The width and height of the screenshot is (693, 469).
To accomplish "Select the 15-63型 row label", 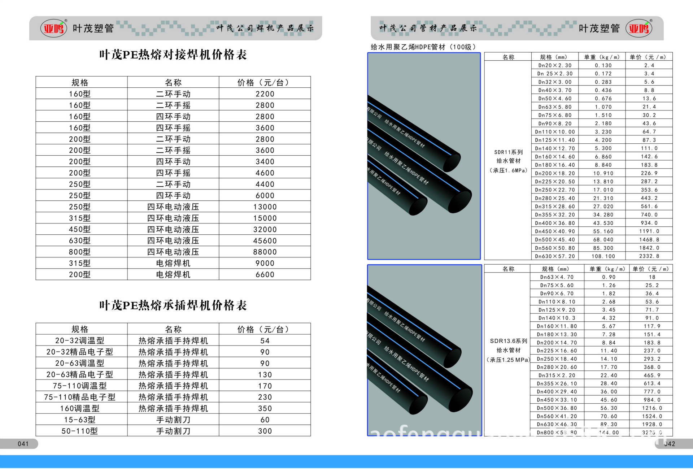I will [82, 420].
